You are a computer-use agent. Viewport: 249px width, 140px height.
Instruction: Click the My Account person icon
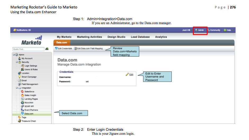(x=19, y=58)
